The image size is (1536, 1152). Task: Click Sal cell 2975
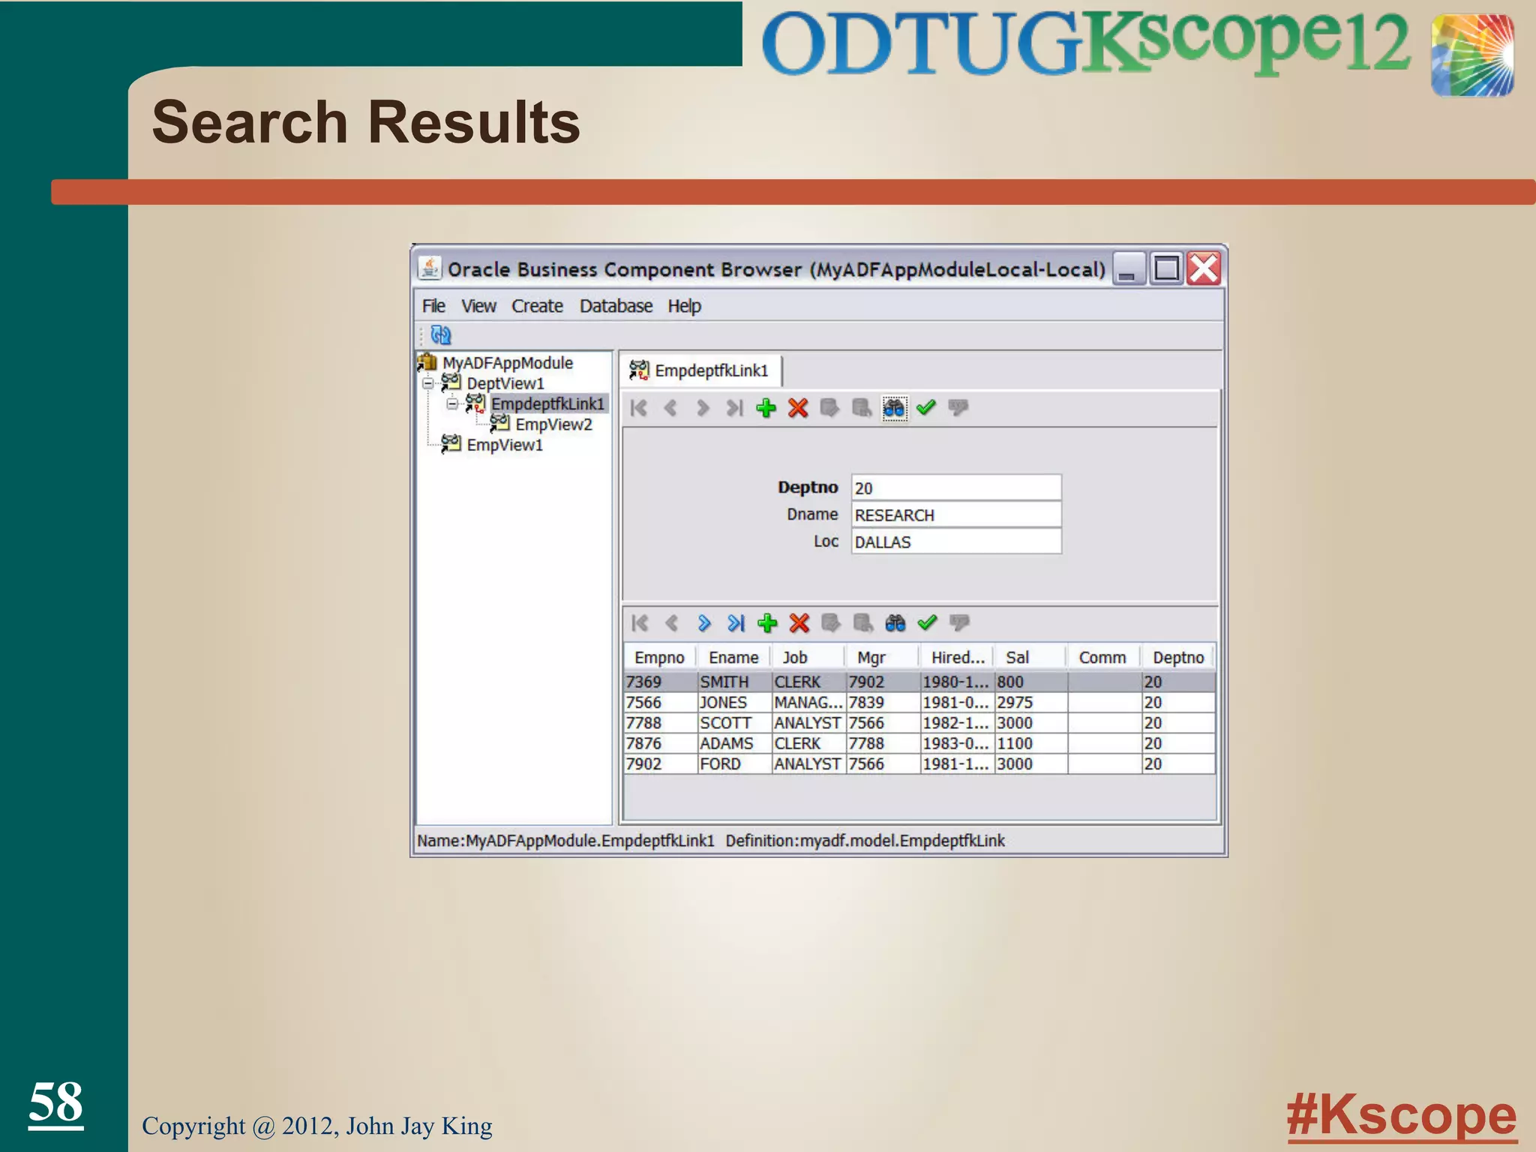click(1030, 703)
